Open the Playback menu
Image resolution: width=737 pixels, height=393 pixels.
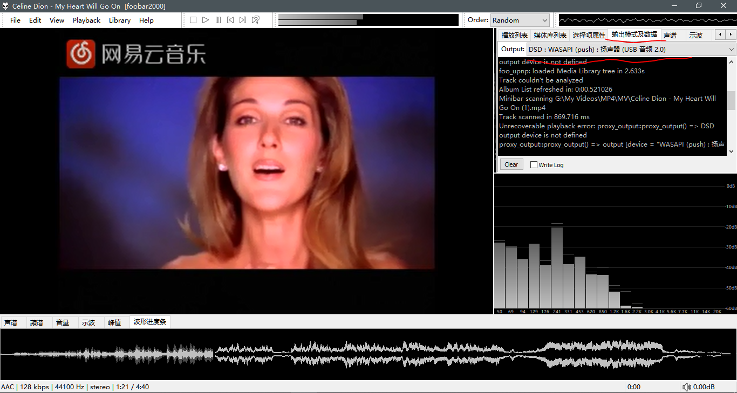86,20
